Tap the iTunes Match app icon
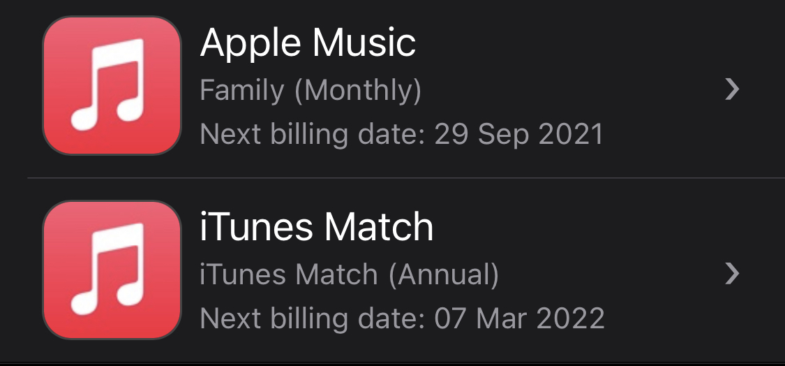 pyautogui.click(x=112, y=270)
